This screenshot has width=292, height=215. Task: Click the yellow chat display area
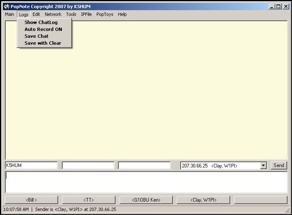pos(146,90)
